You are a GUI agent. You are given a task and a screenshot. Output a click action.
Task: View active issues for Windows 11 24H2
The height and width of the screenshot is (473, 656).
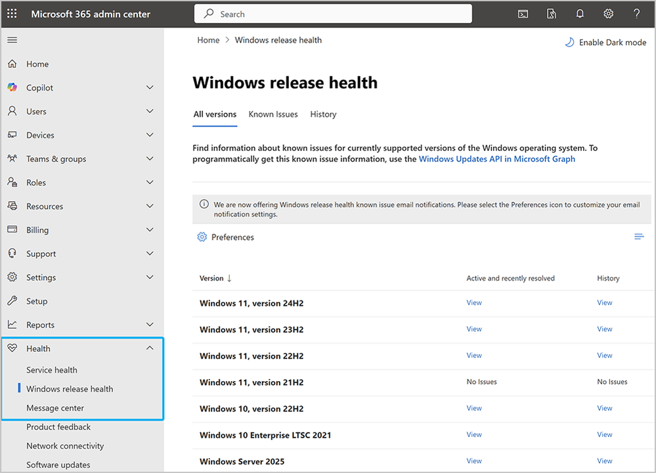(474, 302)
